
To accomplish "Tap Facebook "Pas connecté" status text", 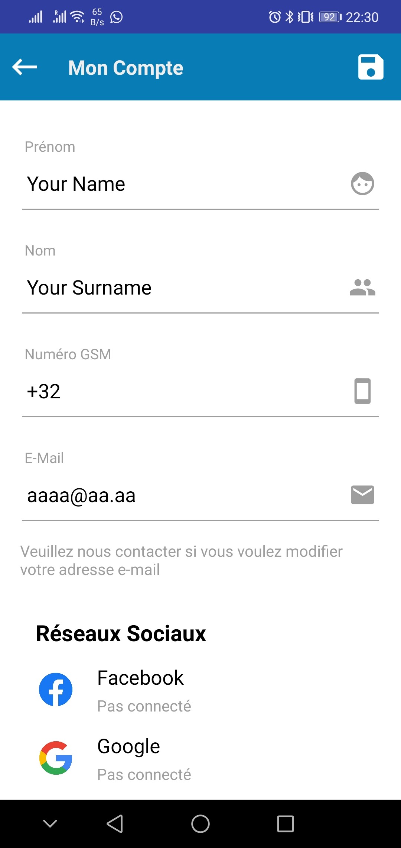I will [144, 706].
